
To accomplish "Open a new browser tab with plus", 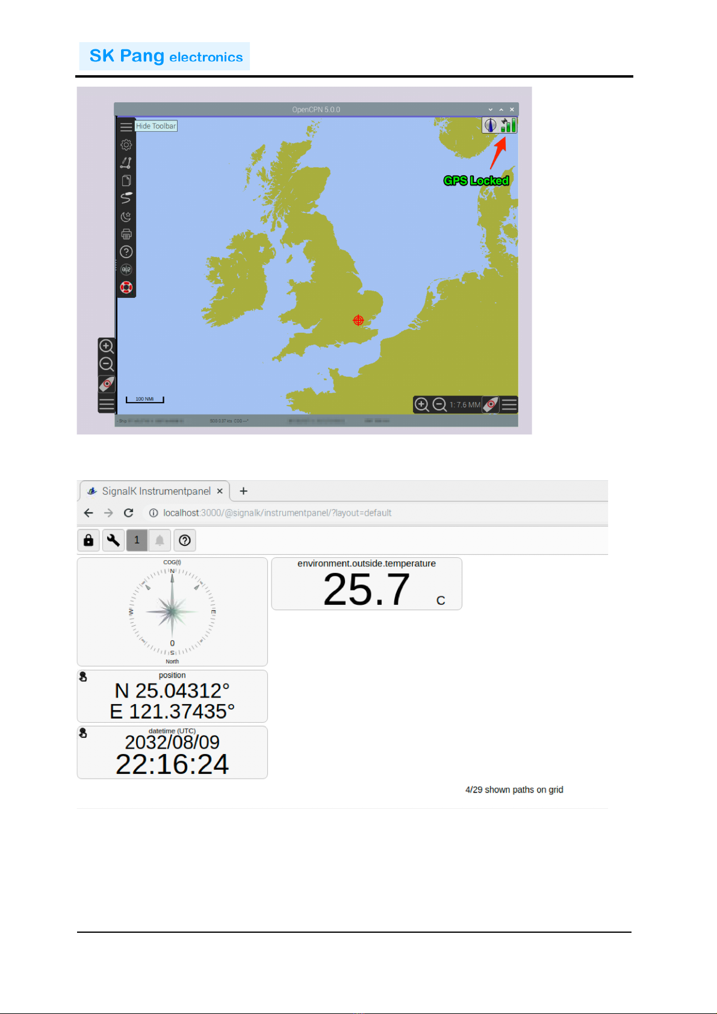I will pyautogui.click(x=243, y=491).
